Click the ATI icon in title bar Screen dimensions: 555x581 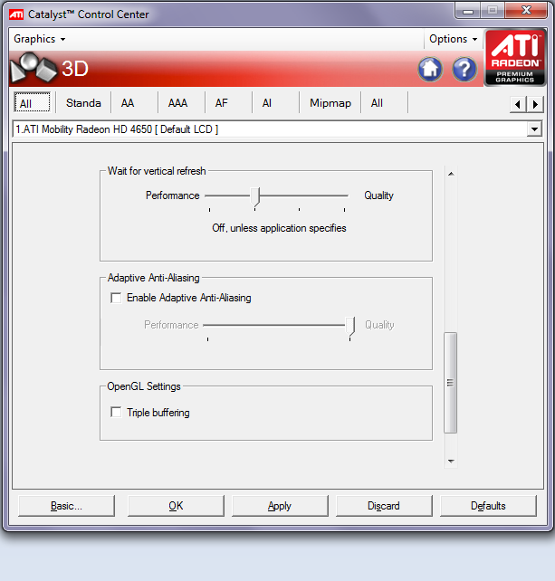16,14
